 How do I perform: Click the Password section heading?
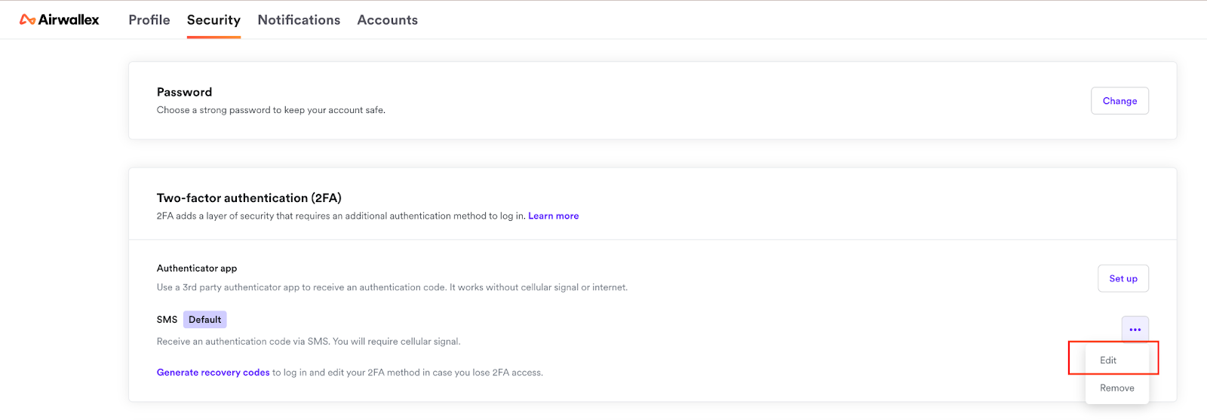click(x=184, y=92)
